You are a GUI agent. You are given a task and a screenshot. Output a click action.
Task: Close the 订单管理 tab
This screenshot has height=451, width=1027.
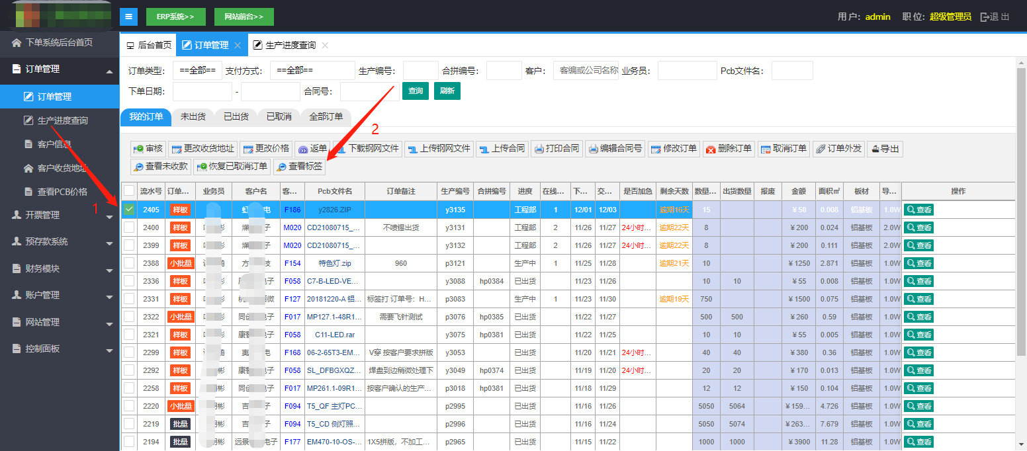238,45
